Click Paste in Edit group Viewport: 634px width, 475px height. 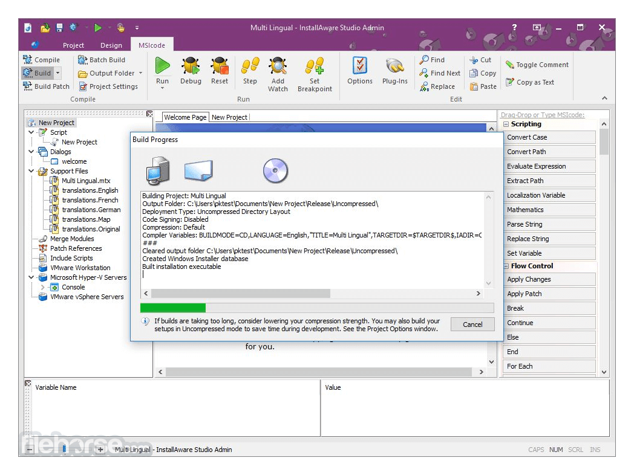(x=483, y=86)
